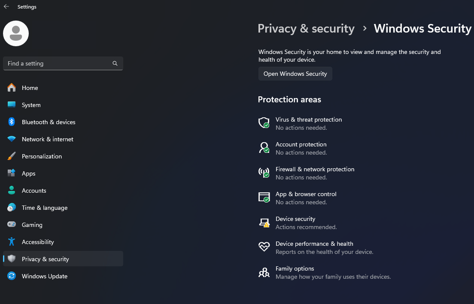Click the App & browser control window icon

click(264, 198)
